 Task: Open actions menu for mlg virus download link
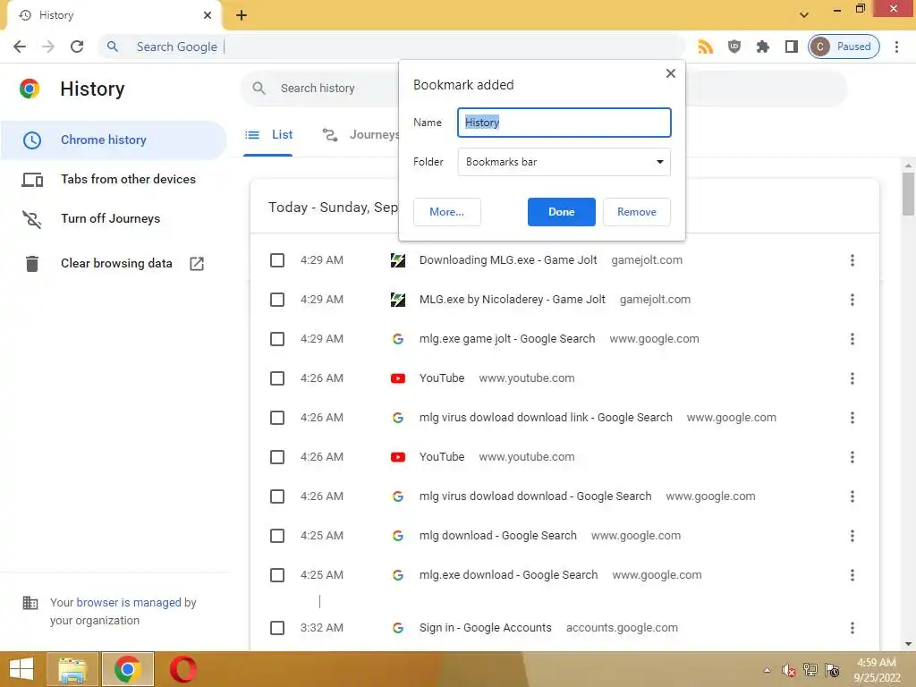coord(852,418)
